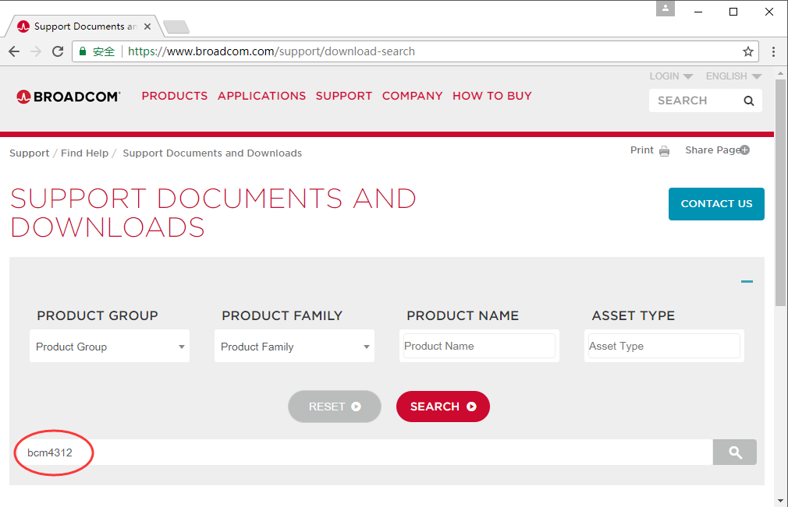Open the SUPPORT menu
The width and height of the screenshot is (788, 507).
coord(344,96)
